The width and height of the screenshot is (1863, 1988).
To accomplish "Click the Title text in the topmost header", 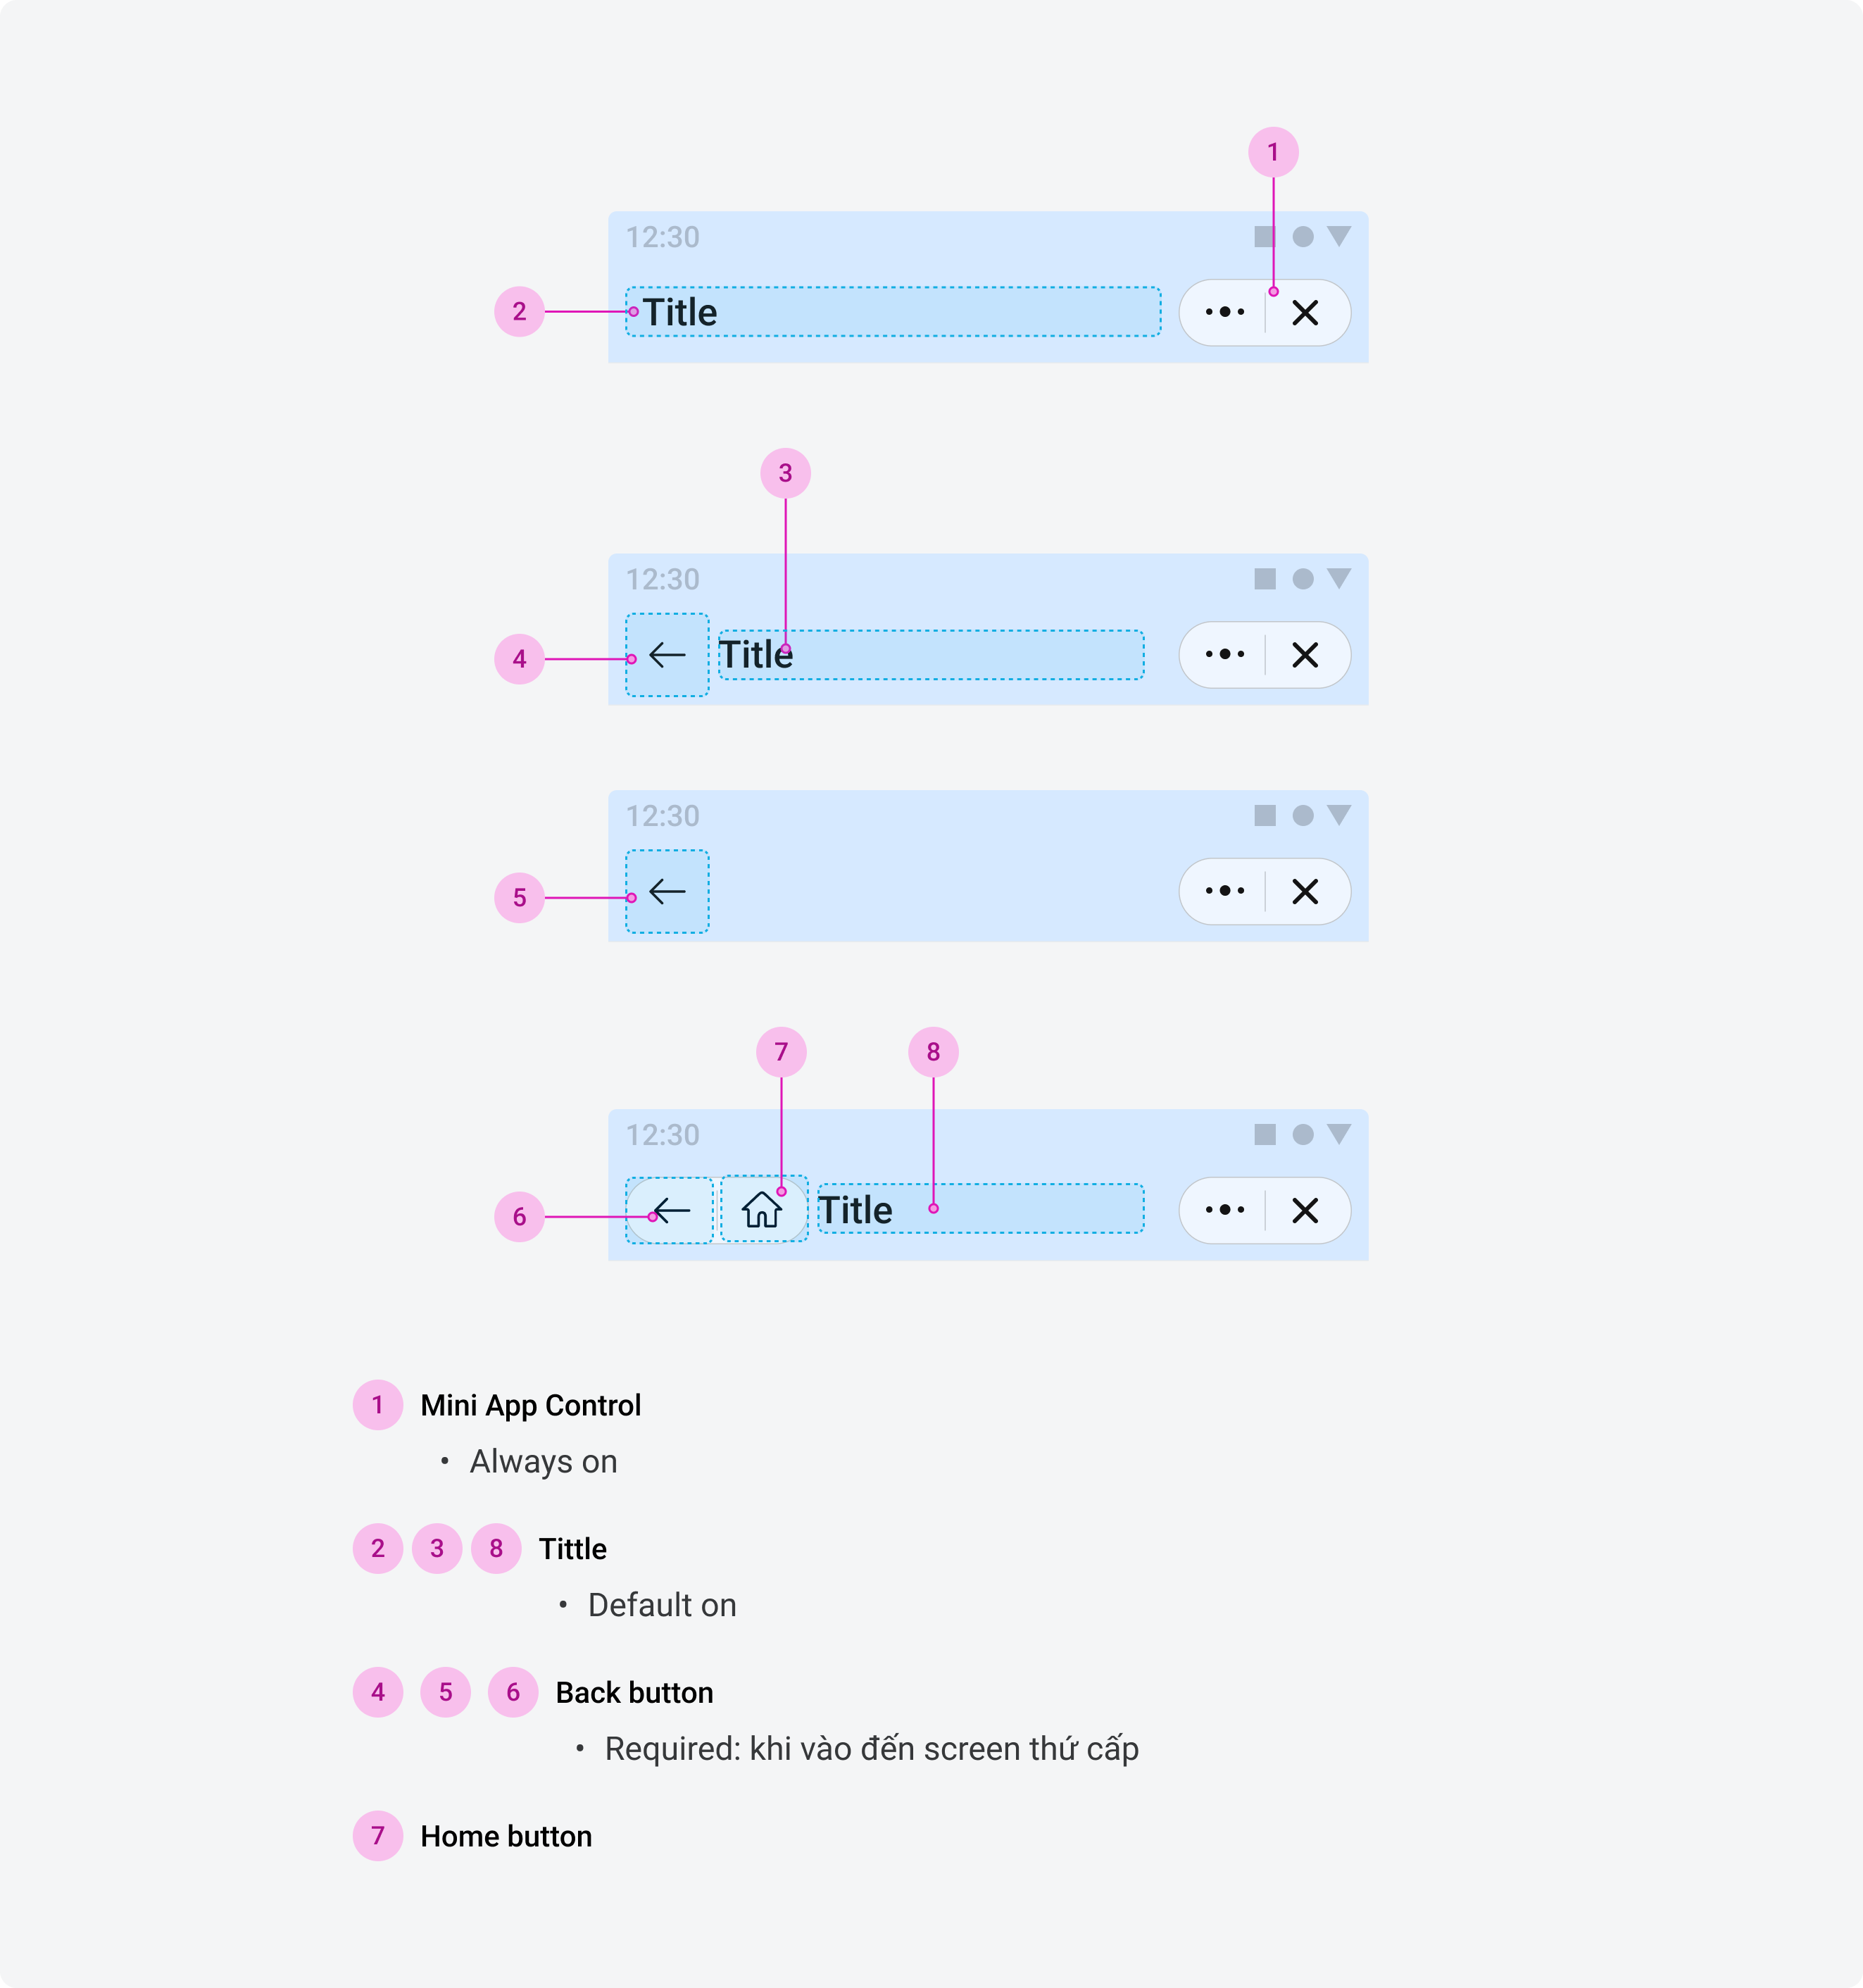I will tap(680, 313).
